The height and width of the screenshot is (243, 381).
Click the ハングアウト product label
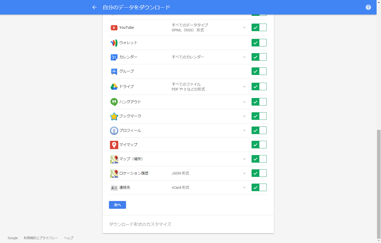(130, 102)
